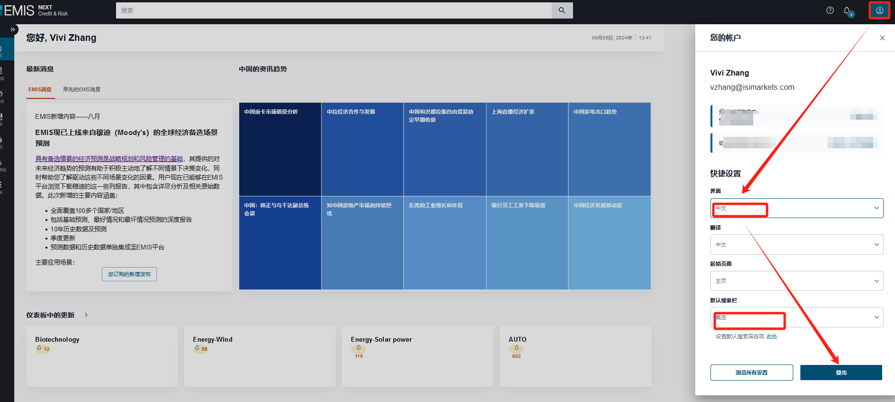Click the search magnifier button
Screen dimensions: 895x402
click(x=562, y=10)
